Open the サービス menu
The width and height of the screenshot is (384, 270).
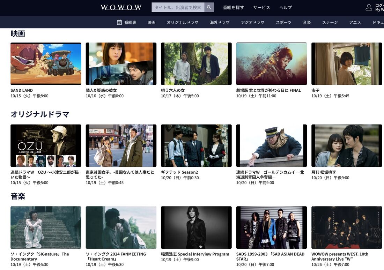click(261, 7)
